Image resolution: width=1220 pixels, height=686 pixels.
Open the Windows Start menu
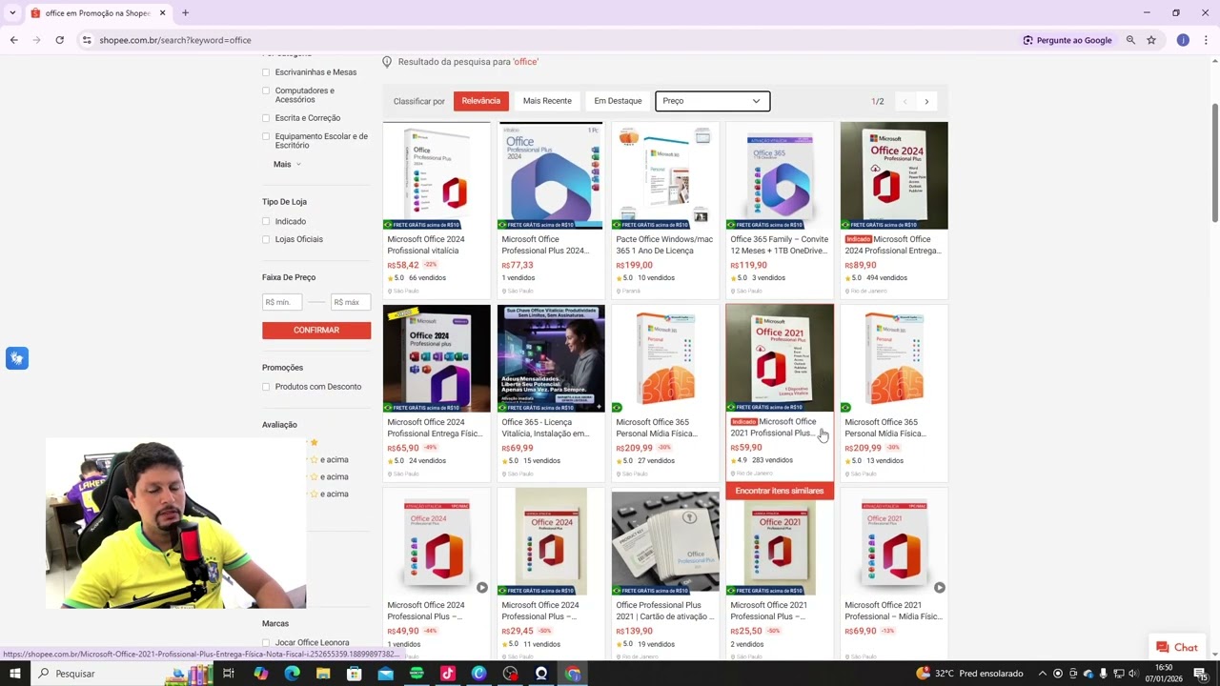[14, 674]
